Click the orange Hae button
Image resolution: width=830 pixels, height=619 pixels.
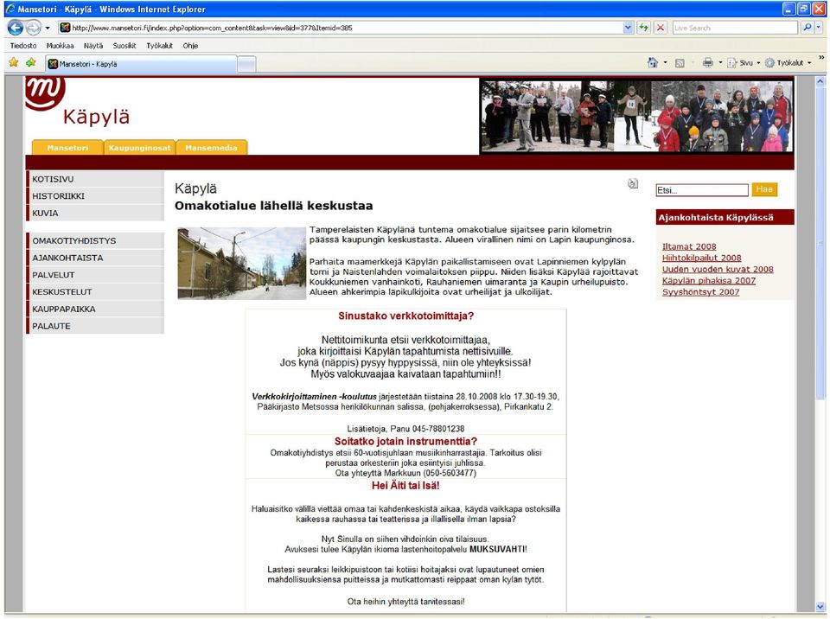pos(764,189)
